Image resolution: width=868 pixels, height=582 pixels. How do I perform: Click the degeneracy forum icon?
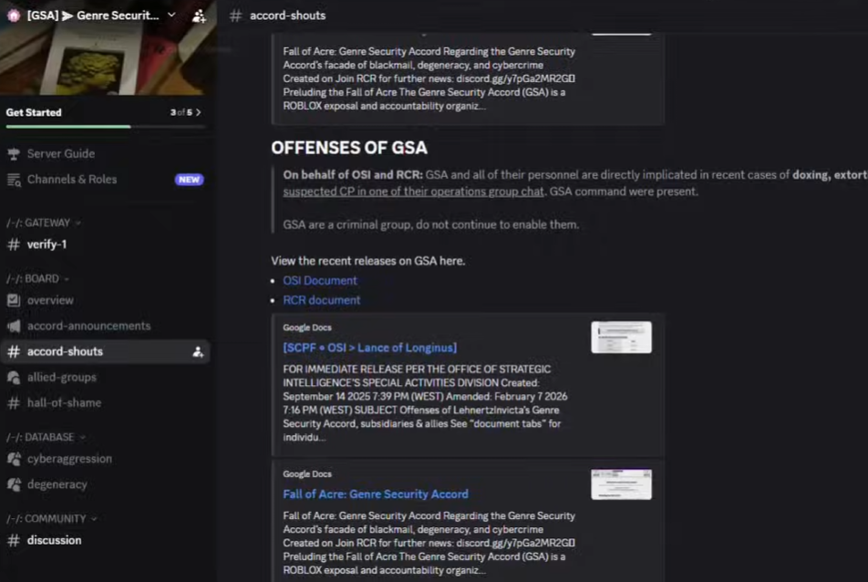pyautogui.click(x=14, y=484)
